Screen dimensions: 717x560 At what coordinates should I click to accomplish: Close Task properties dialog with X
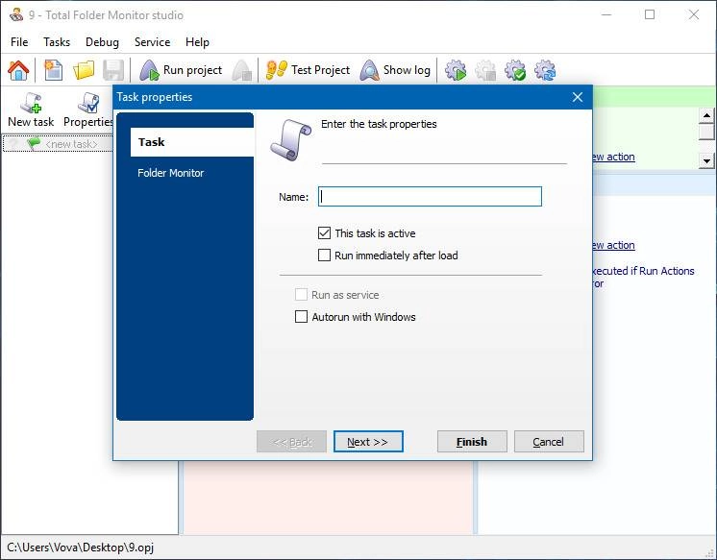click(578, 97)
